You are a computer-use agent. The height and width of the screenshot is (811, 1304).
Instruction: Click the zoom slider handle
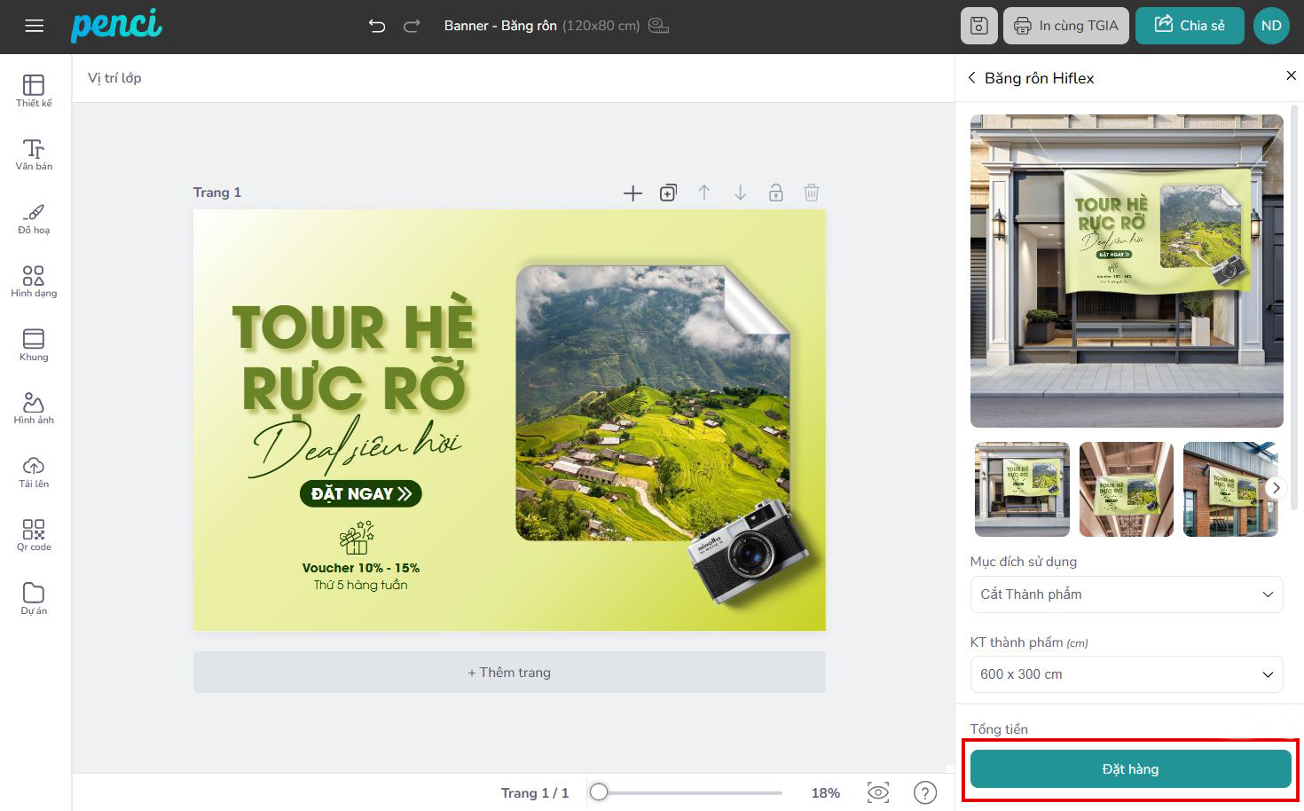coord(600,792)
